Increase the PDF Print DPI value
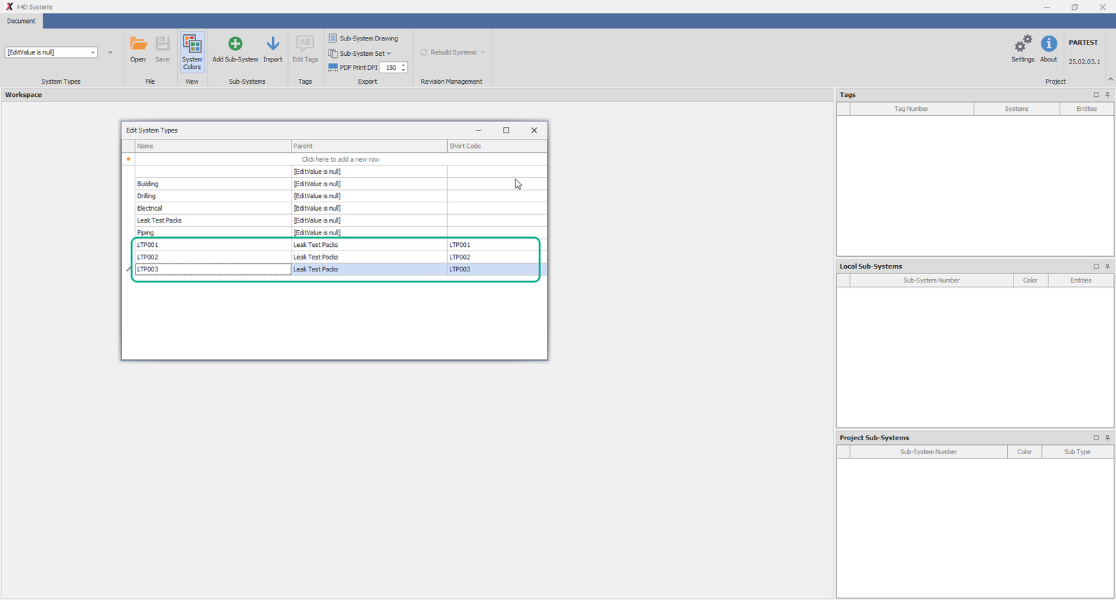This screenshot has width=1116, height=600. coord(404,65)
